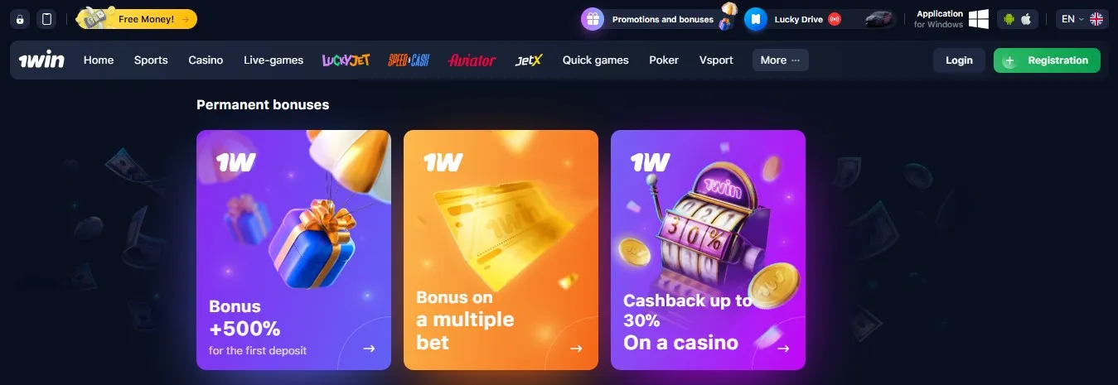Open the Speed & Cash game logo
Viewport: 1118px width, 385px height.
(409, 60)
